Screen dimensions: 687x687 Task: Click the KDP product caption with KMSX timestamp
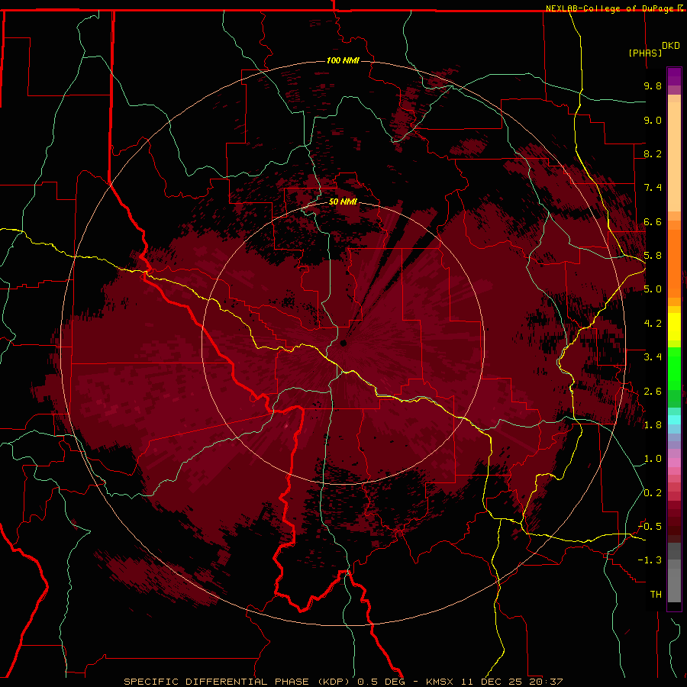pos(343,682)
